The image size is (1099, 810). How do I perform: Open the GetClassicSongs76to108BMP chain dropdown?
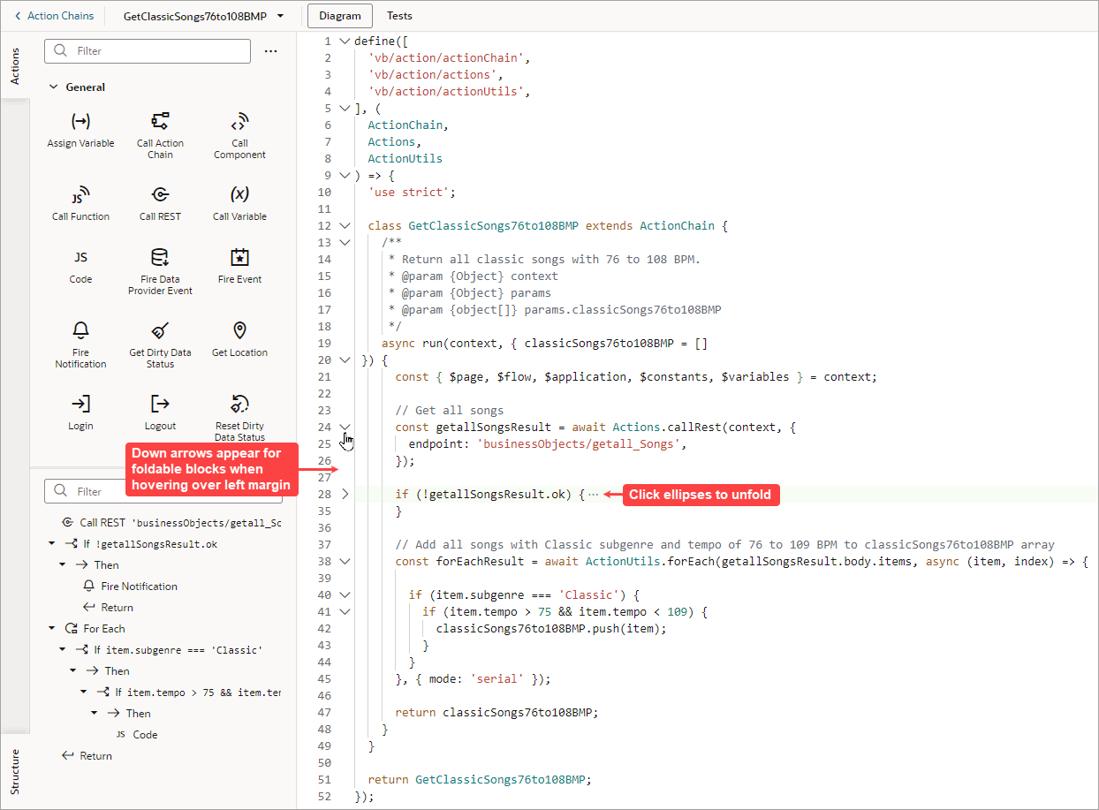(280, 15)
